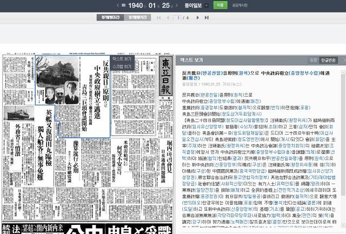346x234 pixels.
Task: Switch text view to 원문
Action: (x=314, y=60)
